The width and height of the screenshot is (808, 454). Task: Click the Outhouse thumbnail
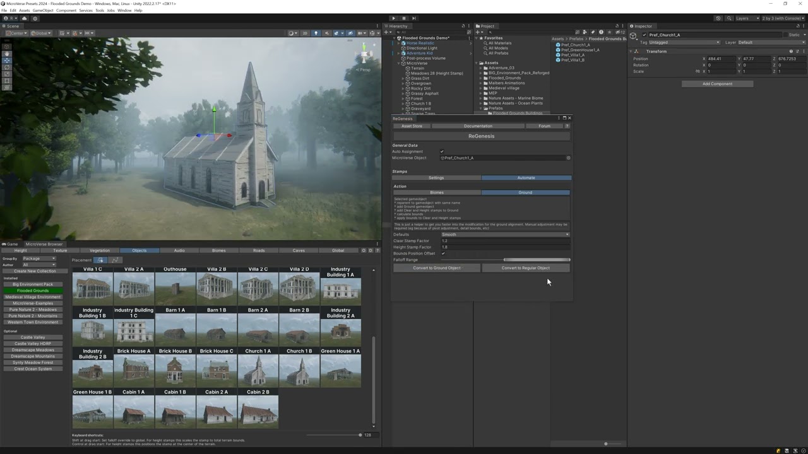coord(175,288)
